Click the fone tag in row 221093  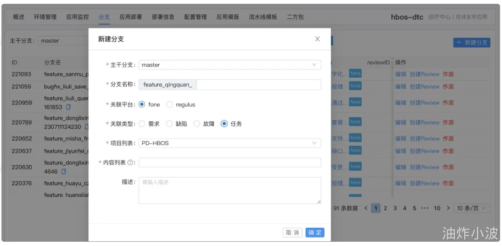[x=355, y=73]
